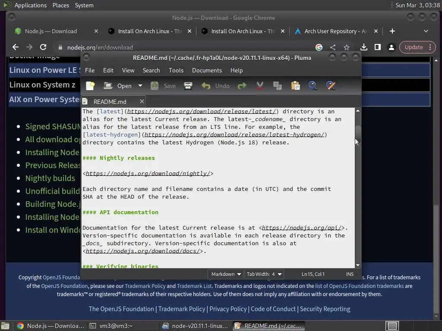This screenshot has width=442, height=331.
Task: Open The OpenJS Foundation footer link
Action: point(121,309)
